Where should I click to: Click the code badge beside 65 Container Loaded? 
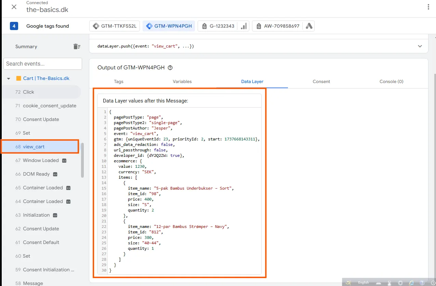(68, 188)
